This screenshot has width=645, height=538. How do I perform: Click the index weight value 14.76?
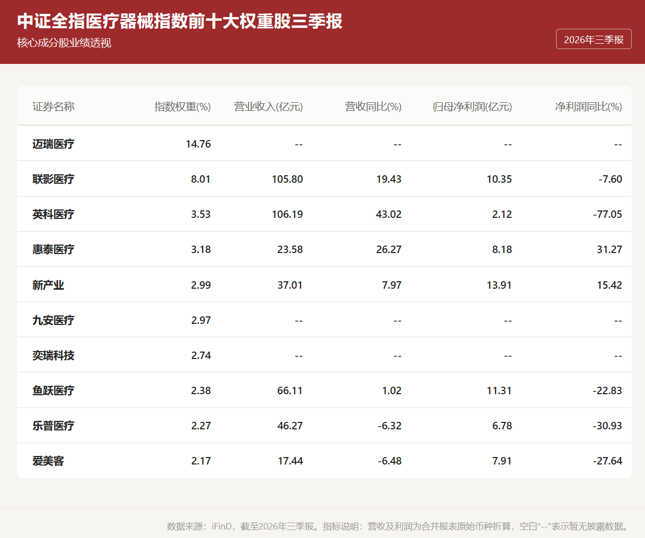(x=199, y=144)
